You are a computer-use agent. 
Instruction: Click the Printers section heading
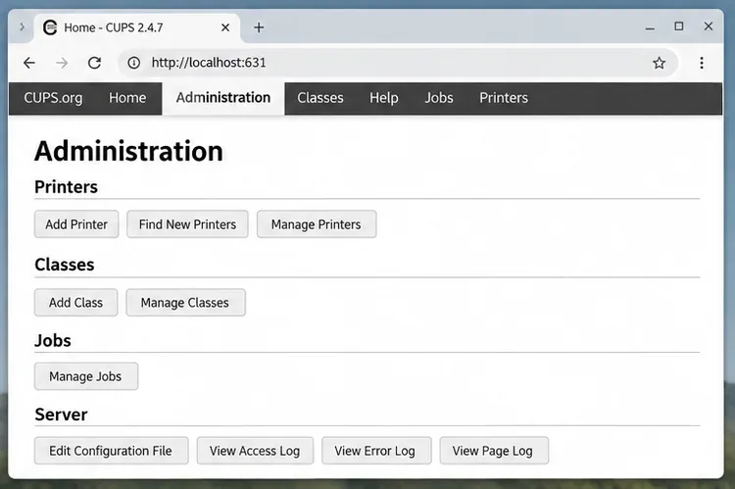pyautogui.click(x=66, y=187)
